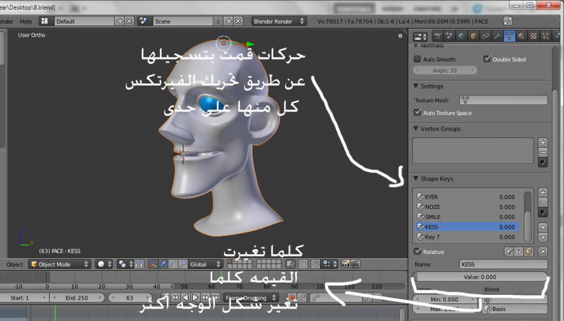
Task: Open the Help menu
Action: [26, 21]
